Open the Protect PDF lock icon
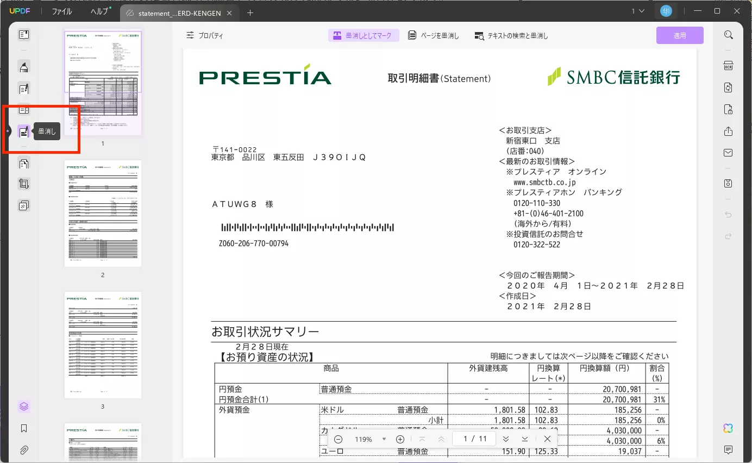752x463 pixels. click(728, 110)
